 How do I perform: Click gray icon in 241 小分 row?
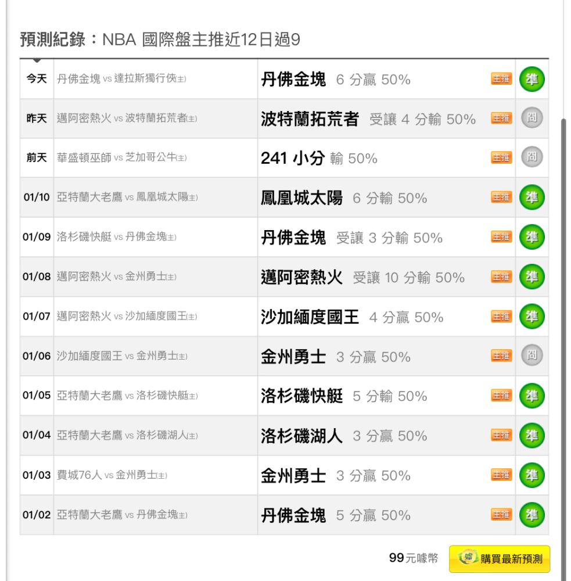point(532,158)
